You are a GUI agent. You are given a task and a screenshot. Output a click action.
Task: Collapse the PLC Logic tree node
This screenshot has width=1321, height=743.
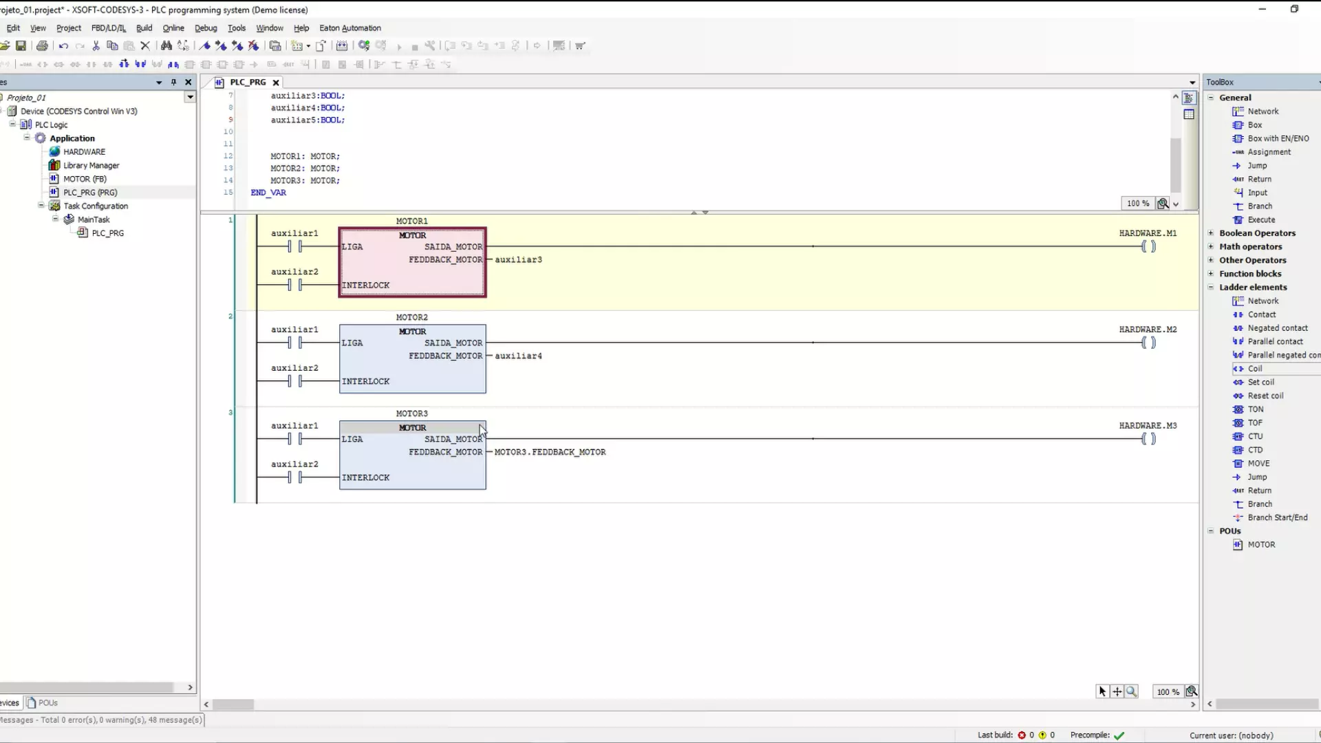(12, 125)
